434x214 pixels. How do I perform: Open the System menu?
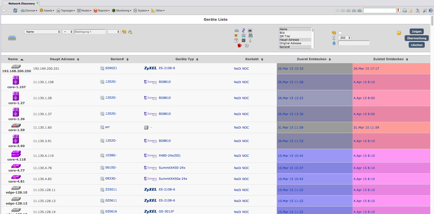point(141,10)
